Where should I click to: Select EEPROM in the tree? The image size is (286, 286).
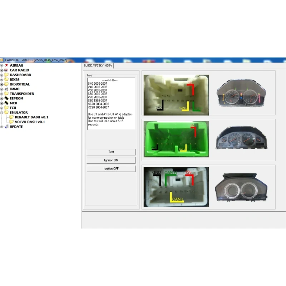16,98
